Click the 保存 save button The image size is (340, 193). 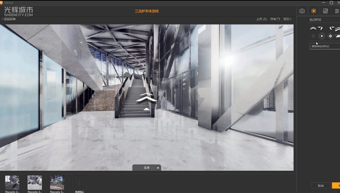pyautogui.click(x=275, y=19)
